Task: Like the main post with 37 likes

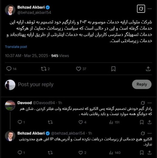Action: [x=78, y=69]
